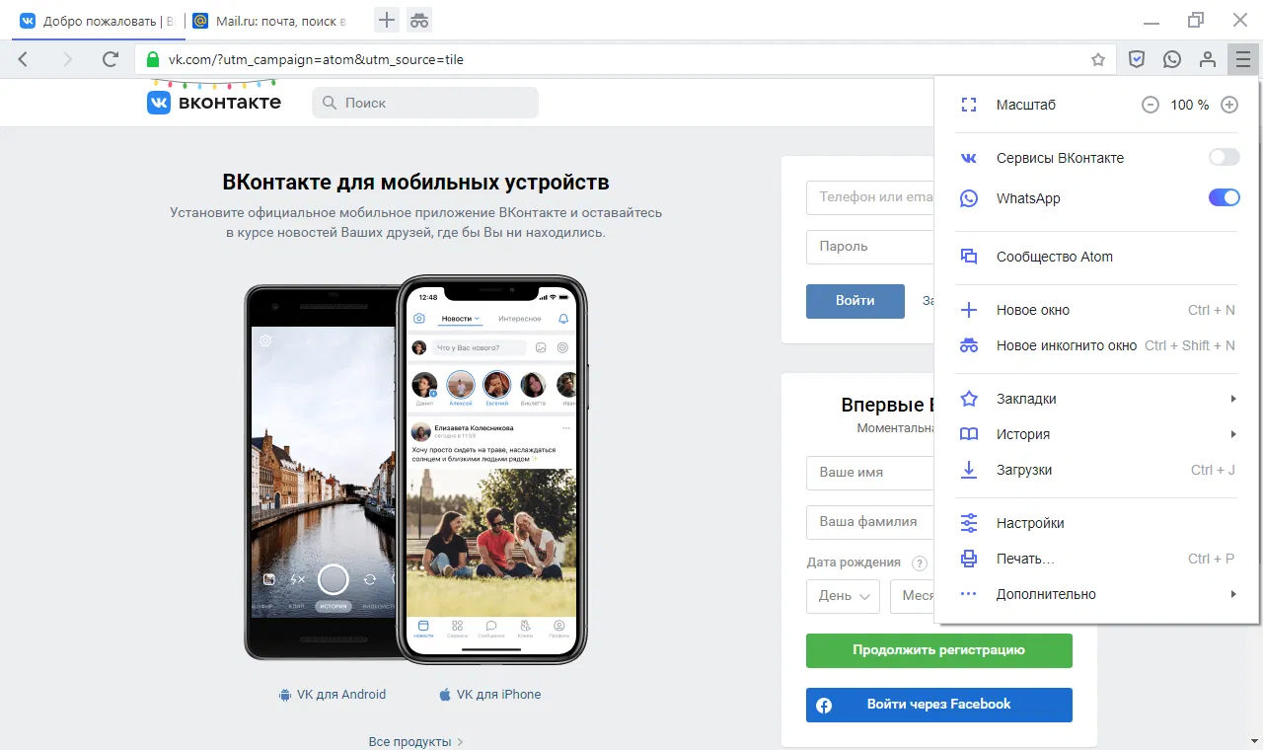
Task: Open the VK для iPhone link
Action: (490, 694)
